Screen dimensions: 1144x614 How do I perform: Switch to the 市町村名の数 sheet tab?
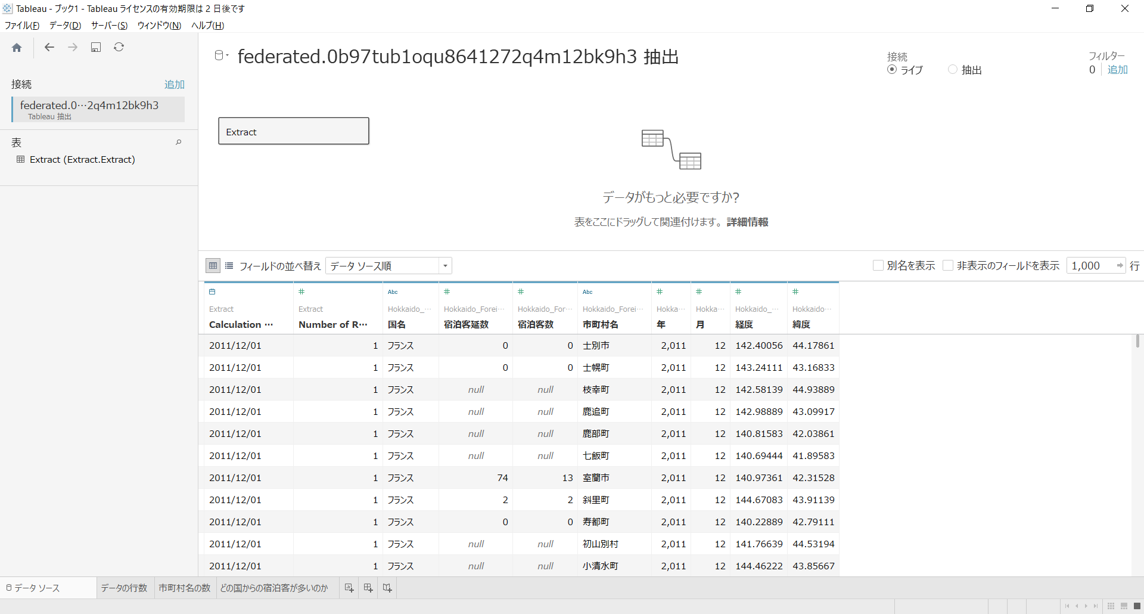point(185,588)
